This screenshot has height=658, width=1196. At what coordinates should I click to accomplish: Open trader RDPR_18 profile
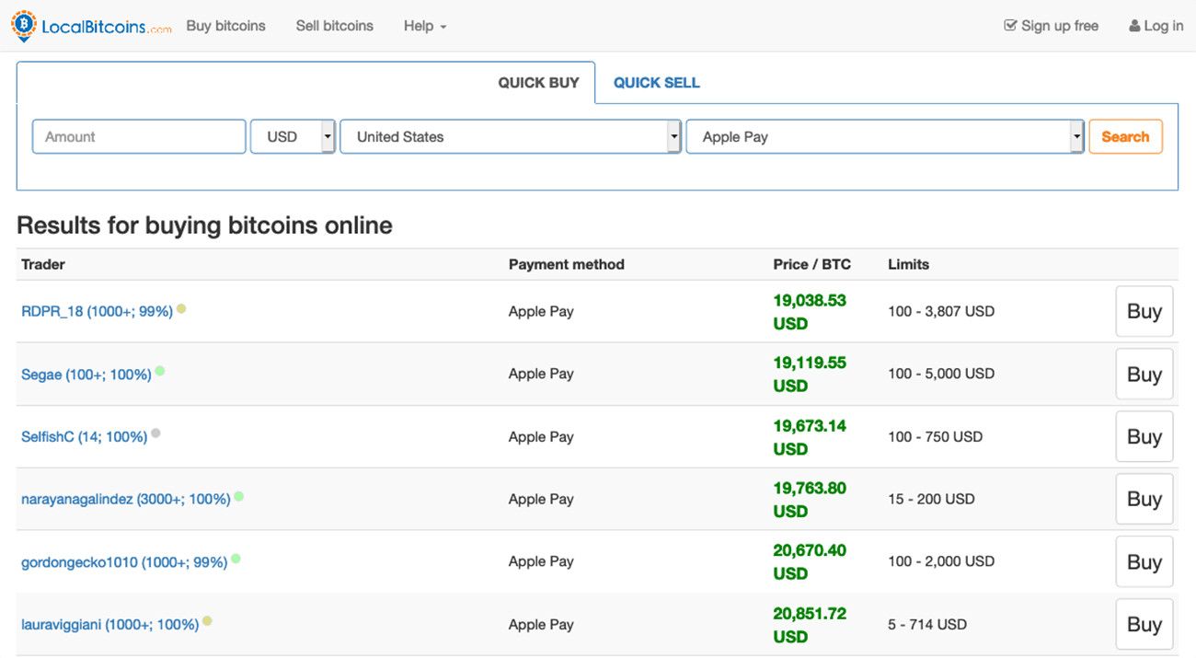(97, 311)
